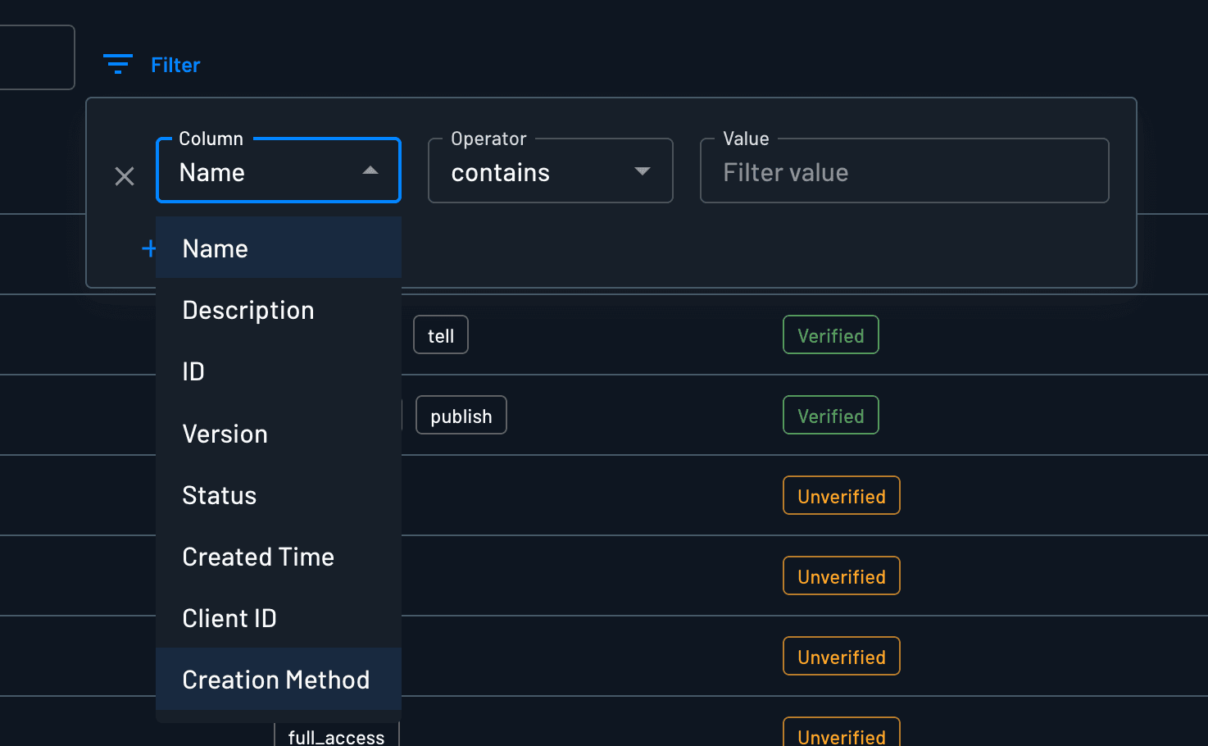Image resolution: width=1208 pixels, height=746 pixels.
Task: Select Description from the column list
Action: pos(248,310)
